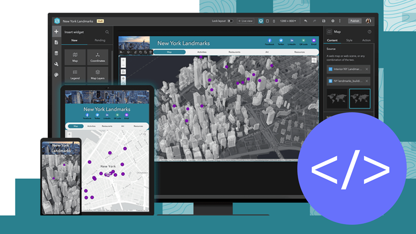Select the Legend widget tile
This screenshot has height=234, width=416.
tap(75, 74)
